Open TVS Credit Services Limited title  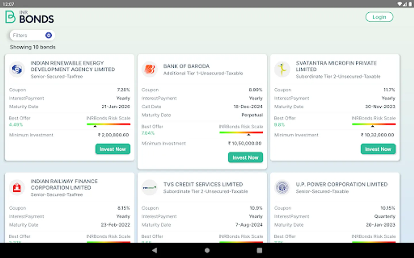[203, 184]
